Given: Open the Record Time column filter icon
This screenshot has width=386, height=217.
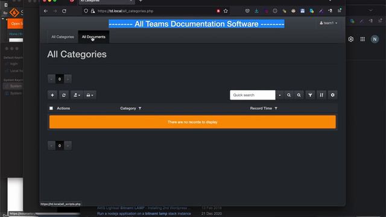Looking at the screenshot, I should (x=276, y=108).
